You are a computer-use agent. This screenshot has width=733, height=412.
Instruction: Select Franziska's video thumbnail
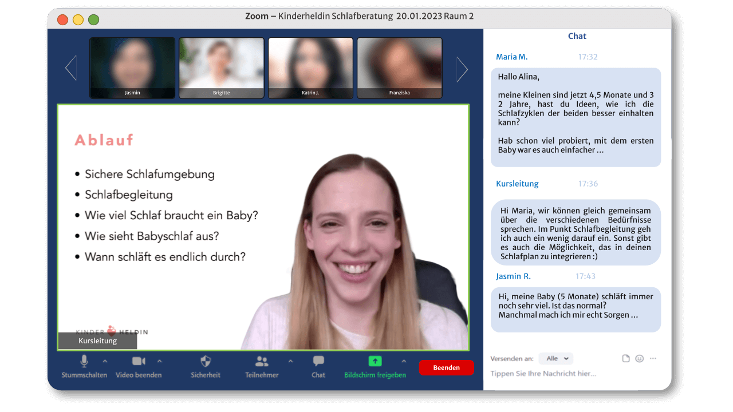point(400,68)
